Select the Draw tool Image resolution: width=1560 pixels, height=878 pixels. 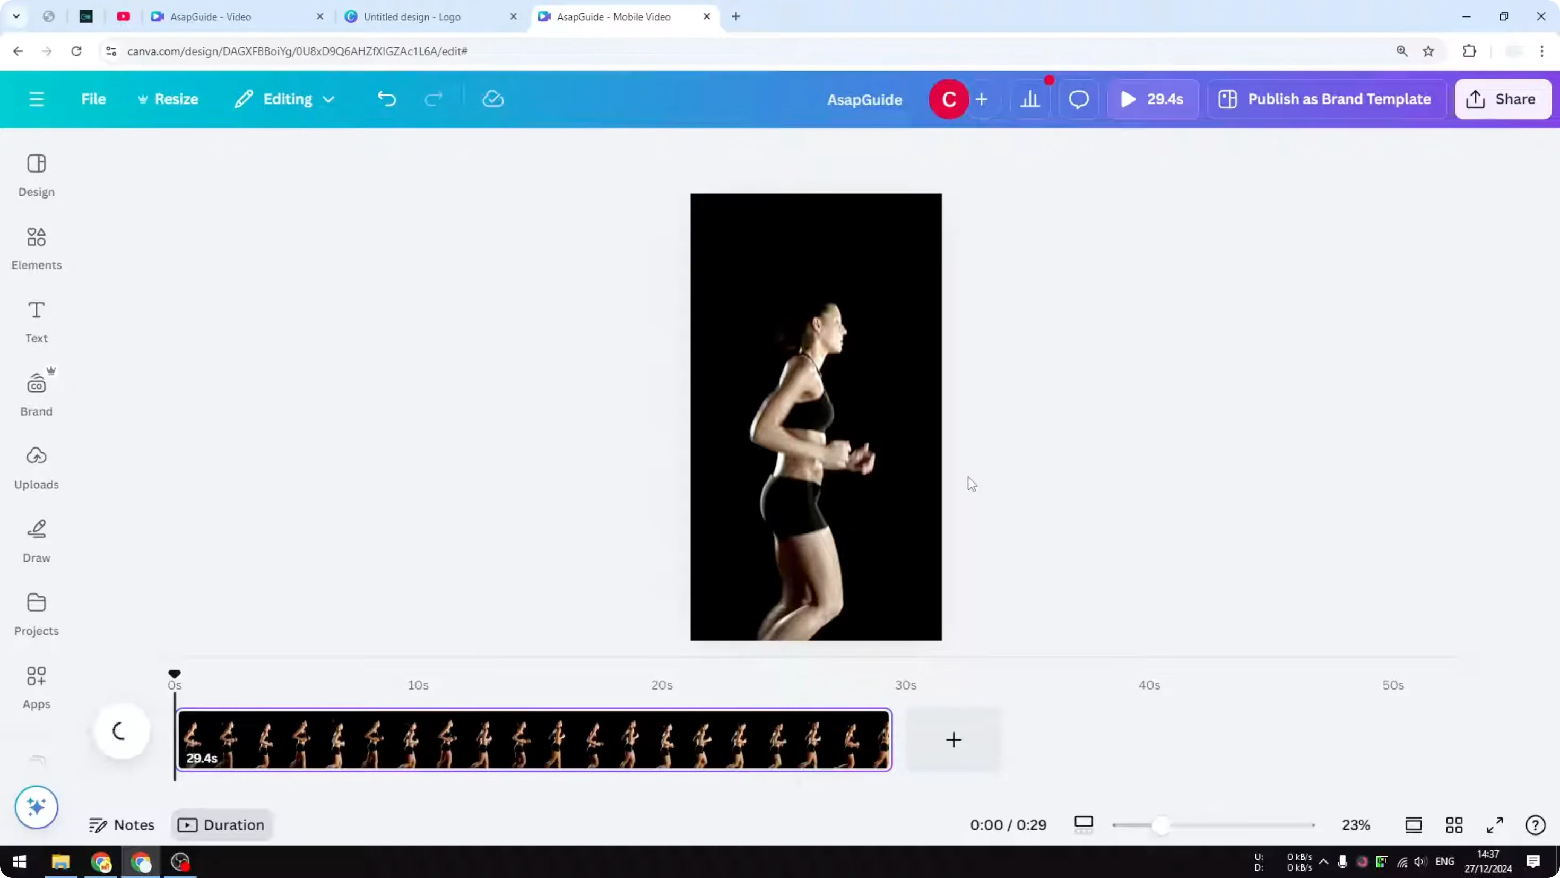coord(36,540)
